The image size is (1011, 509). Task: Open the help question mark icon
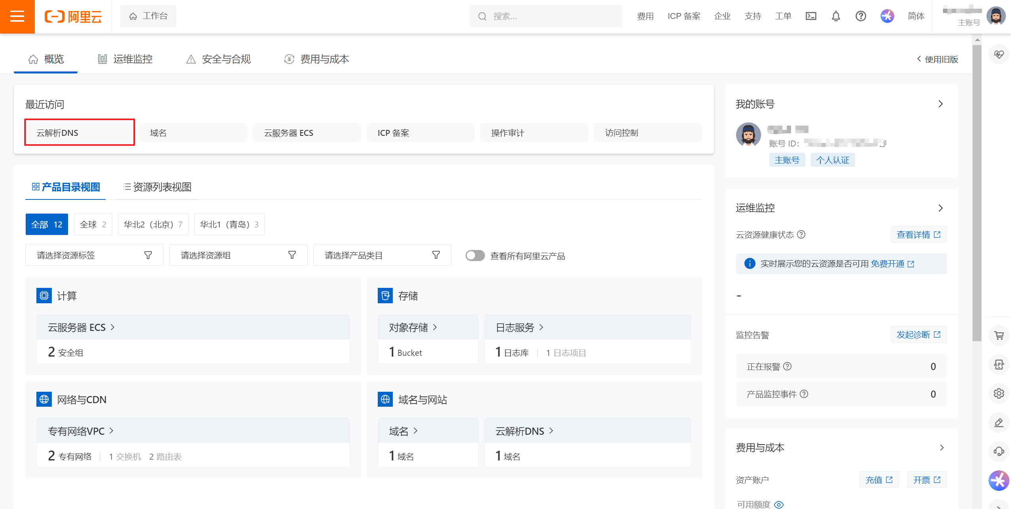pos(861,16)
